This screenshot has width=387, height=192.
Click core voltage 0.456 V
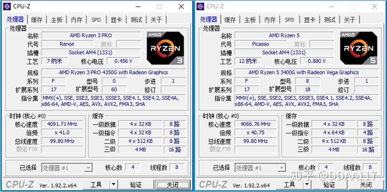click(x=124, y=61)
